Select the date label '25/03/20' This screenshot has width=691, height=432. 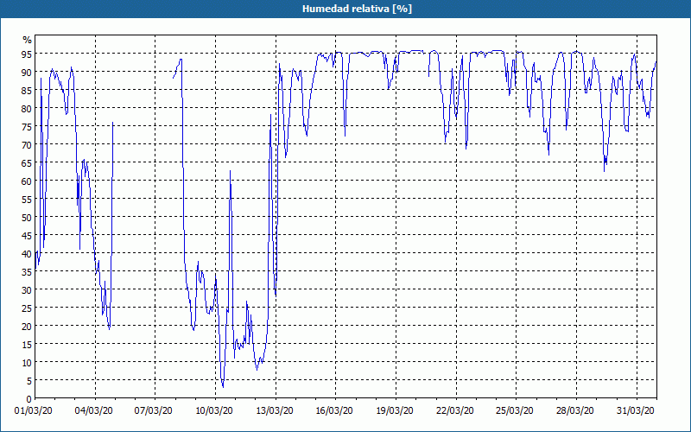[515, 411]
